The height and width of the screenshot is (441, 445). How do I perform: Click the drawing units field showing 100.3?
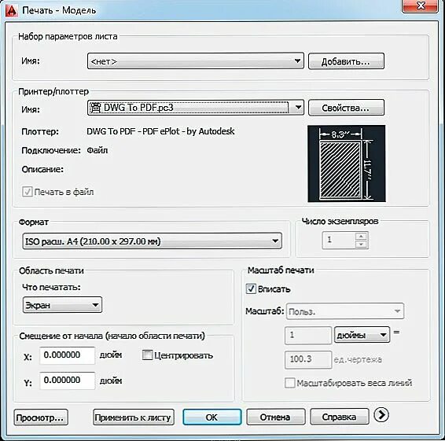308,359
